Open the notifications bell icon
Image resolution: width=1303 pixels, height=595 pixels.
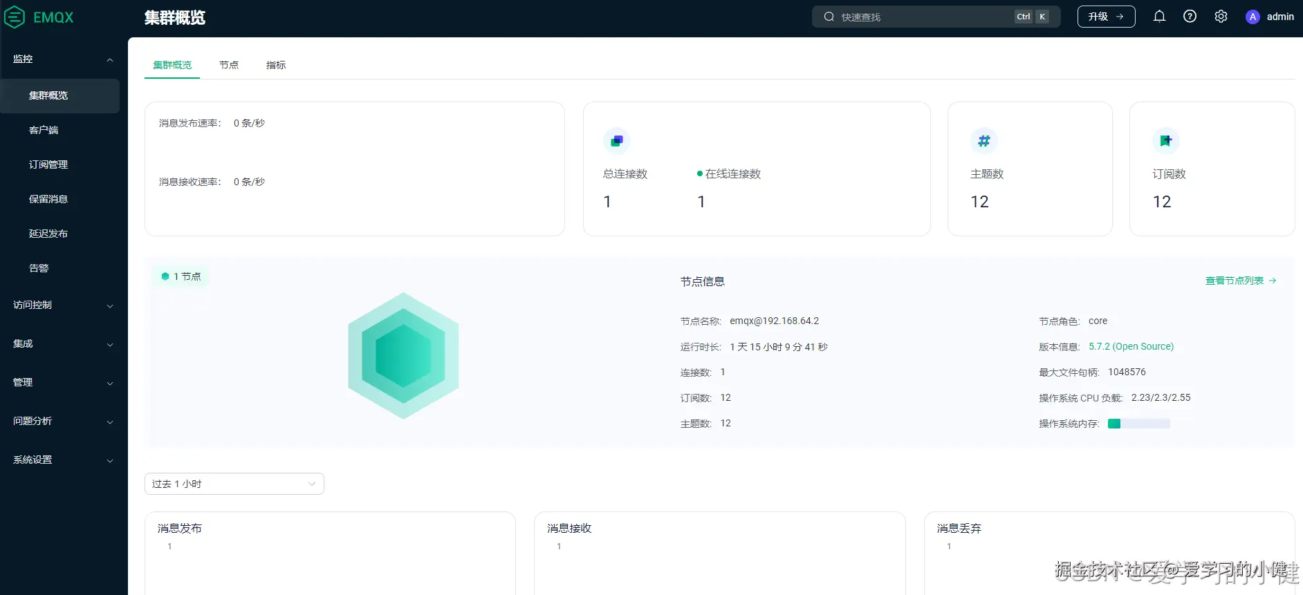point(1159,17)
